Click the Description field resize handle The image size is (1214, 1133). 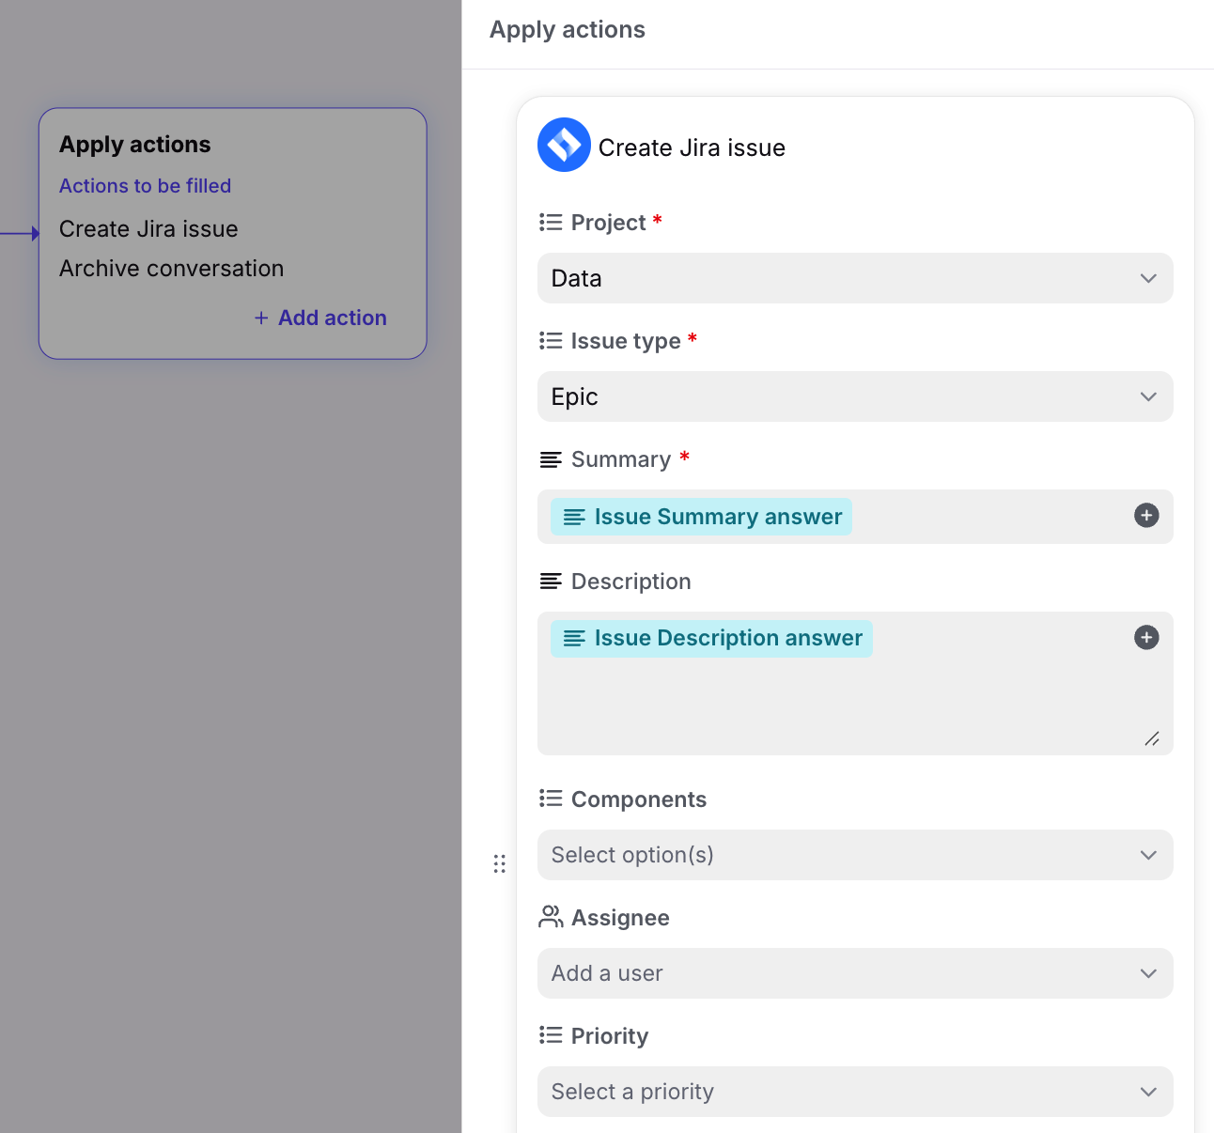1152,739
